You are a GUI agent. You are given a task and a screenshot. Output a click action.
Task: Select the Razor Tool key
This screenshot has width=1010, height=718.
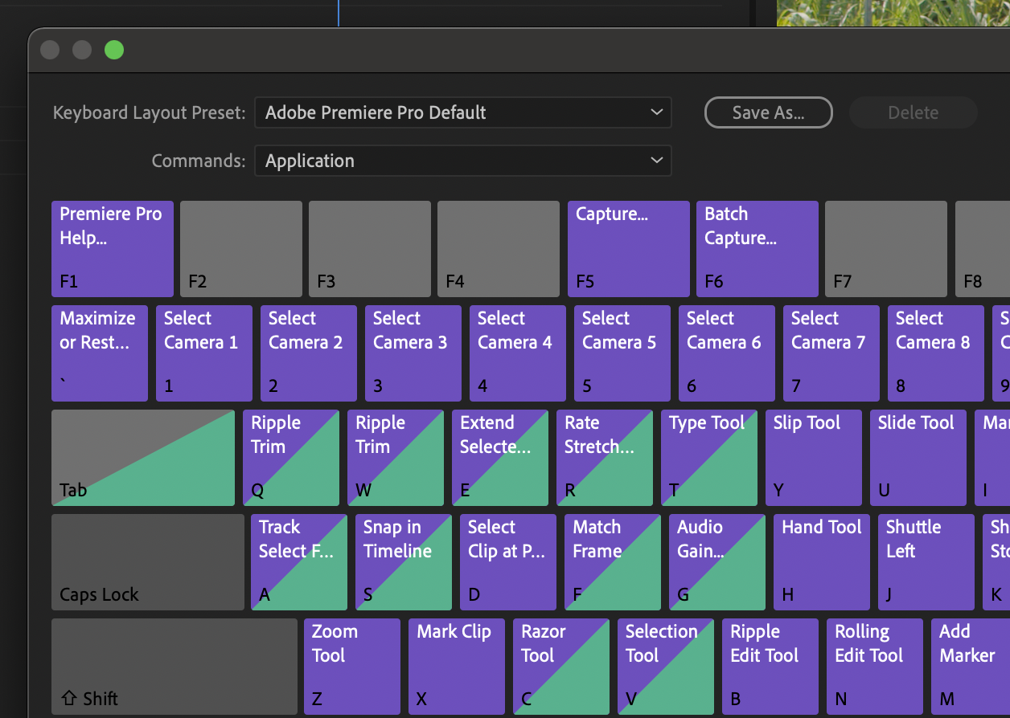coord(560,667)
